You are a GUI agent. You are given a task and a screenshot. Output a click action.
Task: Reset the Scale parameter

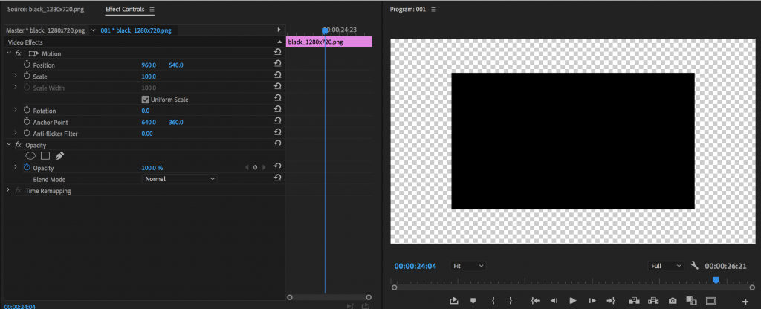click(x=278, y=76)
